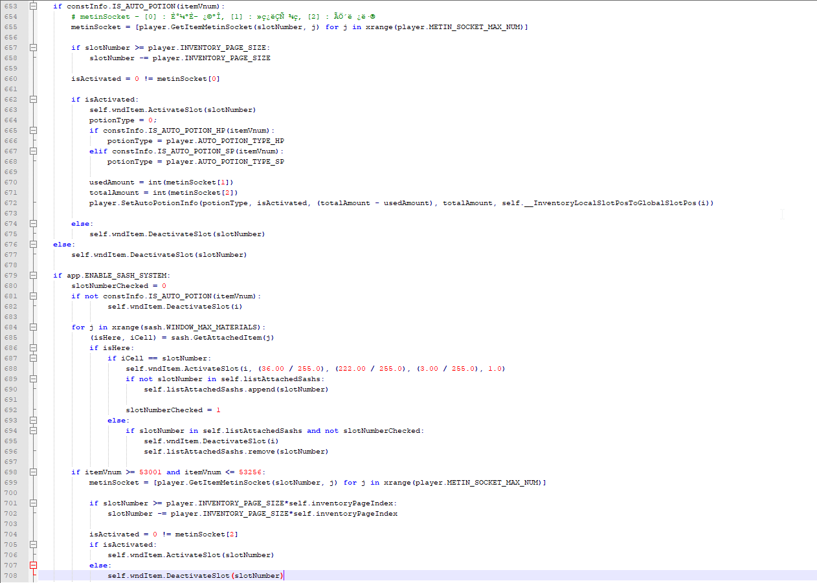817x583 pixels.
Task: Click 'usedAmount = int(metinSocket[1])' line
Action: coord(161,182)
